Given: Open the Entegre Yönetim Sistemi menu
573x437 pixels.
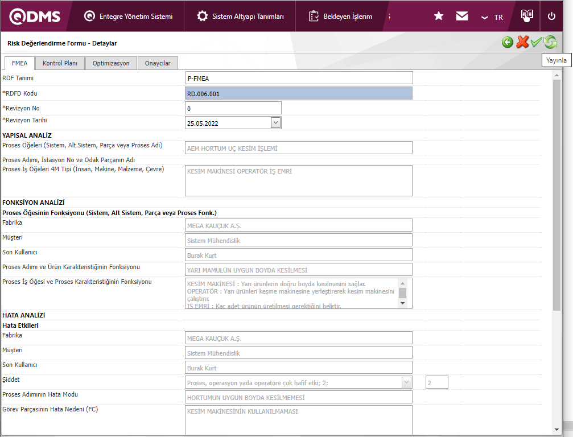Looking at the screenshot, I should pos(128,17).
